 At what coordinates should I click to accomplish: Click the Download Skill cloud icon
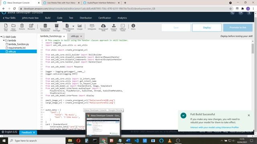pyautogui.click(x=103, y=27)
